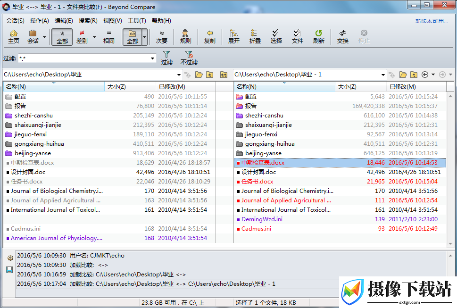Viewport: 457px width, 308px height.
Task: Open the 编辑(E) menu
Action: point(64,21)
